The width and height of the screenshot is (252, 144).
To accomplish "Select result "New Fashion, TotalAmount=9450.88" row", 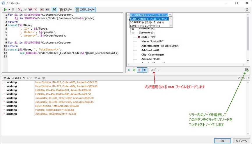I will [x=57, y=106].
